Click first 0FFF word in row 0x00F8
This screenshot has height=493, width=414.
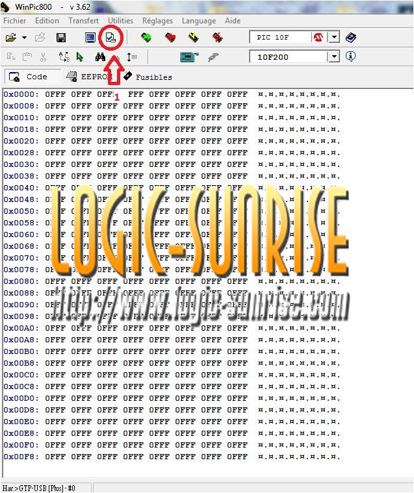(55, 457)
